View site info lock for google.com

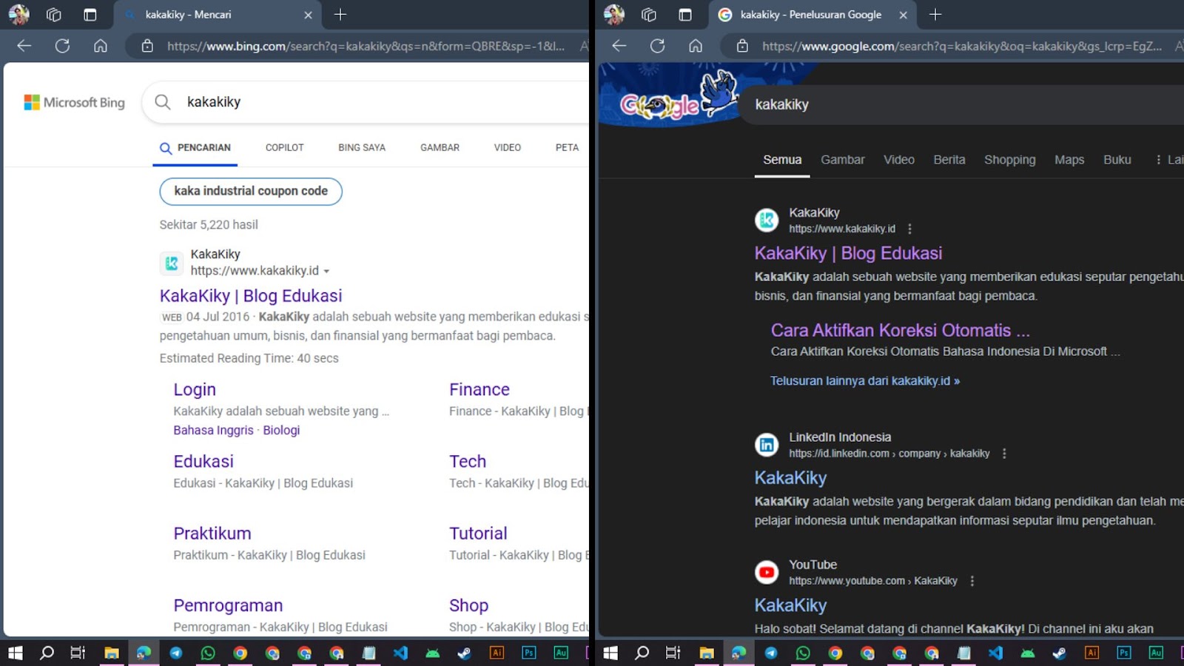click(x=742, y=46)
